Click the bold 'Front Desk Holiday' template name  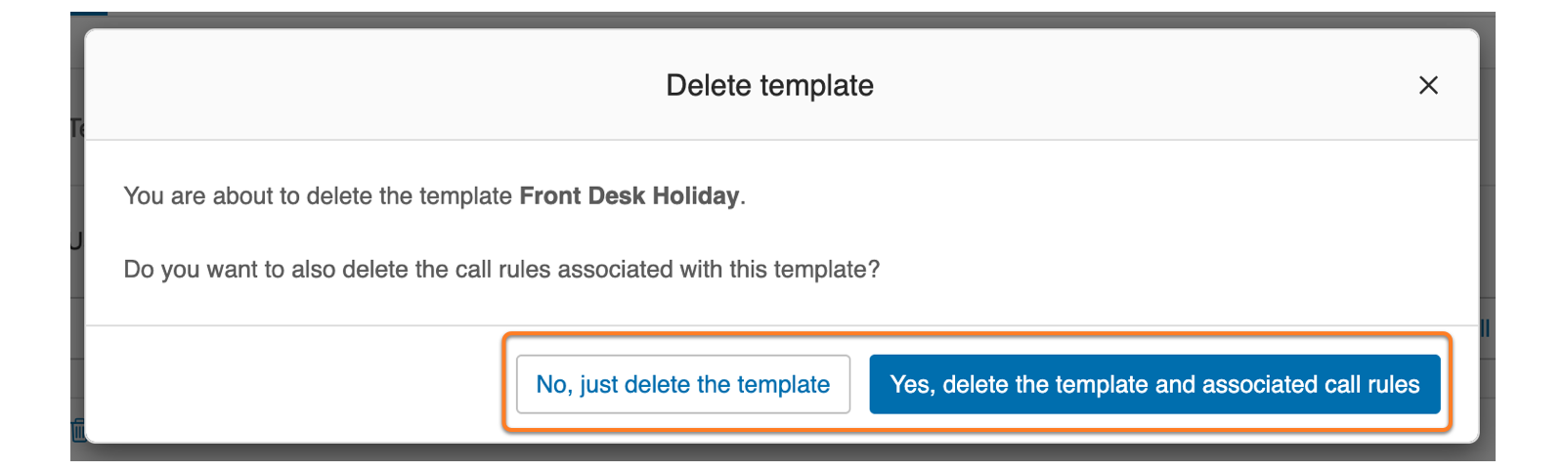[x=629, y=195]
